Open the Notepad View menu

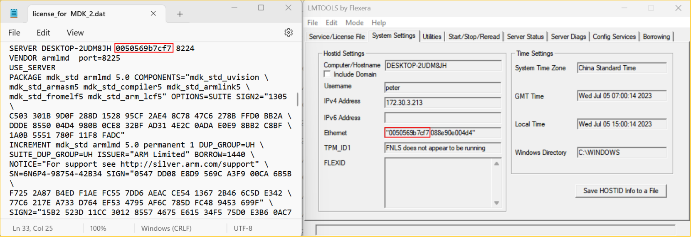pyautogui.click(x=75, y=32)
